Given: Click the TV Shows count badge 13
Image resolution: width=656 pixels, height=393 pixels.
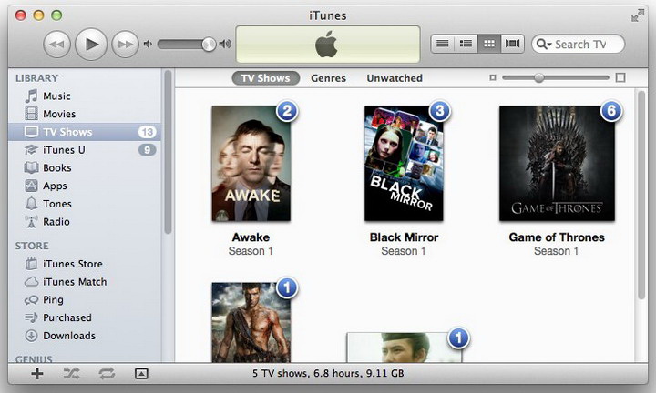Looking at the screenshot, I should (x=148, y=132).
